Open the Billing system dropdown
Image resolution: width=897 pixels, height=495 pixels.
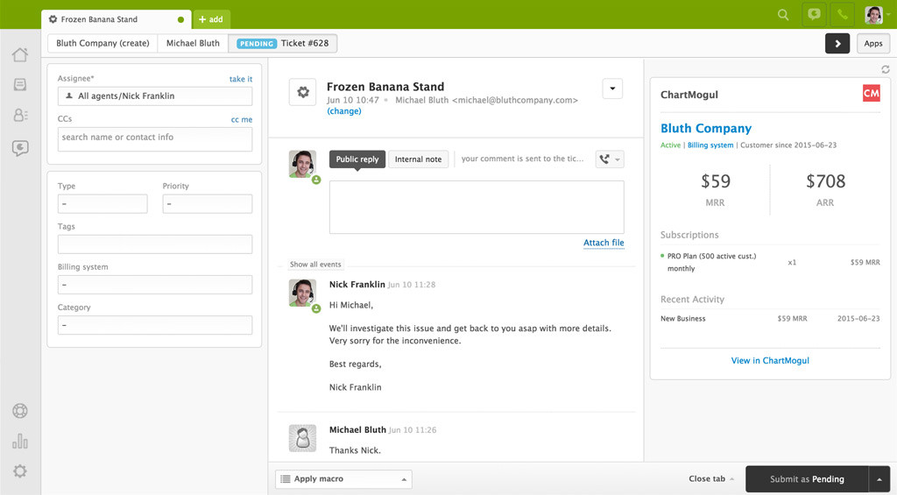[x=154, y=285]
